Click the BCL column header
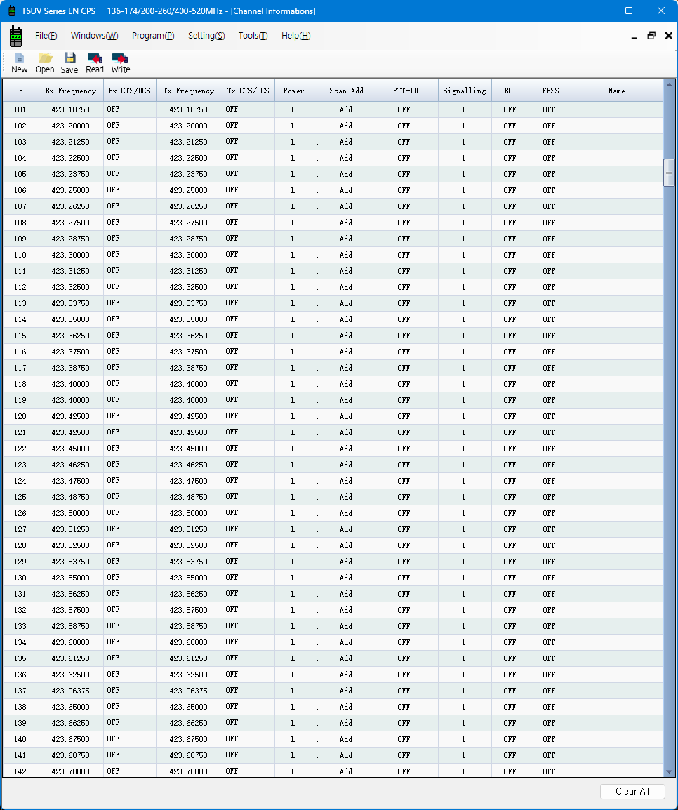The height and width of the screenshot is (810, 678). (x=511, y=91)
